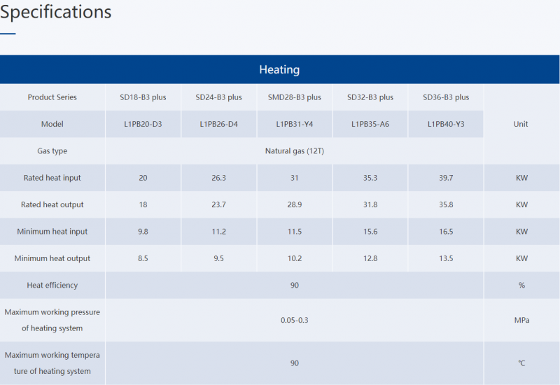Screen dimensions: 560x385
Task: Click the SMD28-B3 plus product series
Action: pos(294,97)
